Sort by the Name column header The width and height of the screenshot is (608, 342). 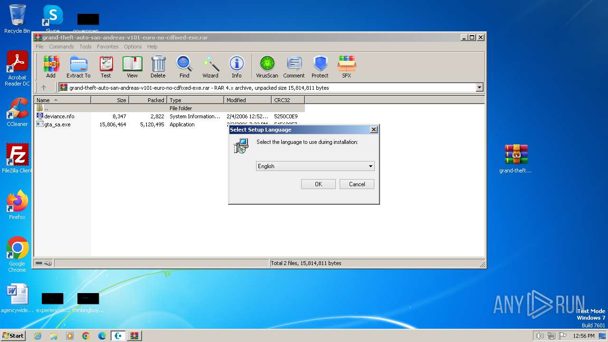[62, 100]
